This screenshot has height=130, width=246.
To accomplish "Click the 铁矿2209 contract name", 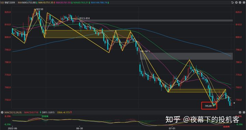I will tap(10, 3).
